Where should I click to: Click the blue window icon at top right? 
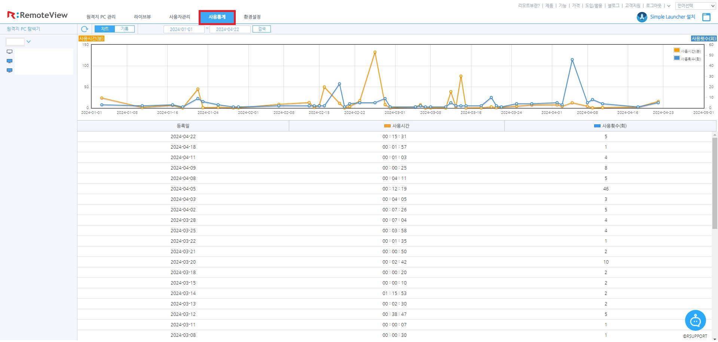click(706, 17)
